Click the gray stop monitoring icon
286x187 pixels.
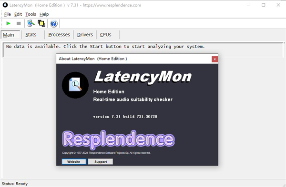tap(19, 23)
